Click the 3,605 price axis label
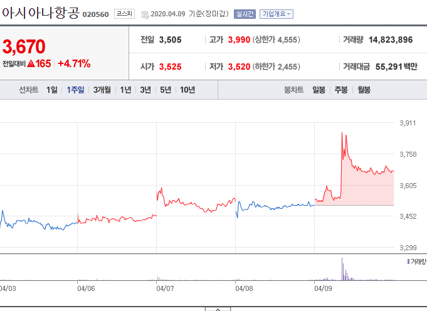The width and height of the screenshot is (427, 311). (x=408, y=186)
